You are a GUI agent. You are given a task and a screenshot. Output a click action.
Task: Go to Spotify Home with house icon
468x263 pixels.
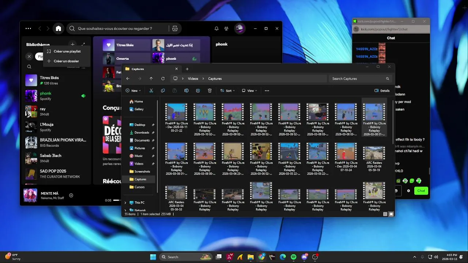pyautogui.click(x=58, y=28)
